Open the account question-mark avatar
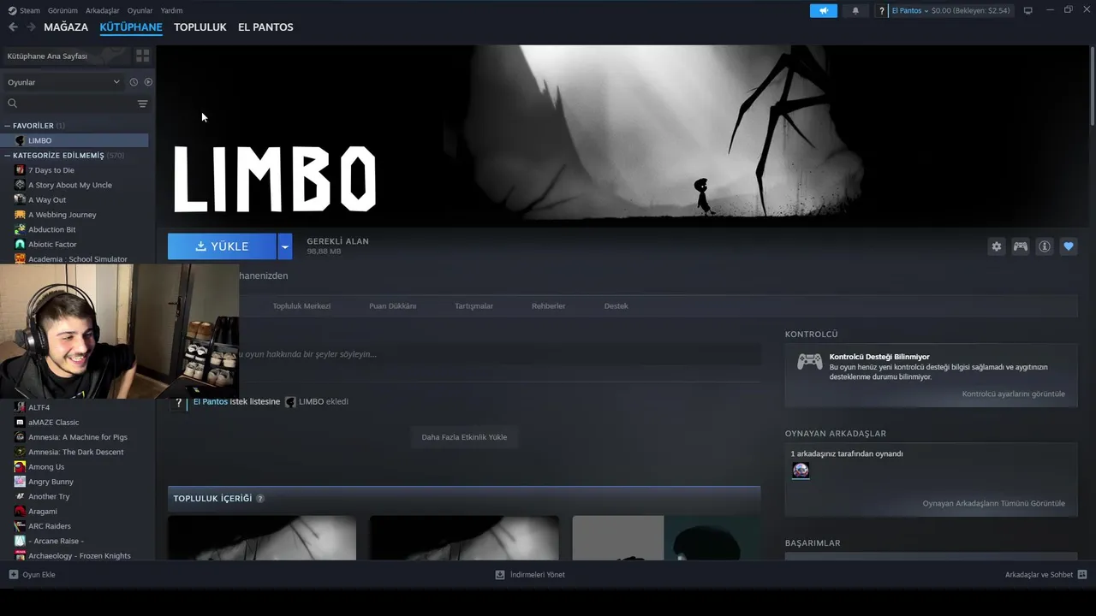This screenshot has height=616, width=1096. coord(882,10)
